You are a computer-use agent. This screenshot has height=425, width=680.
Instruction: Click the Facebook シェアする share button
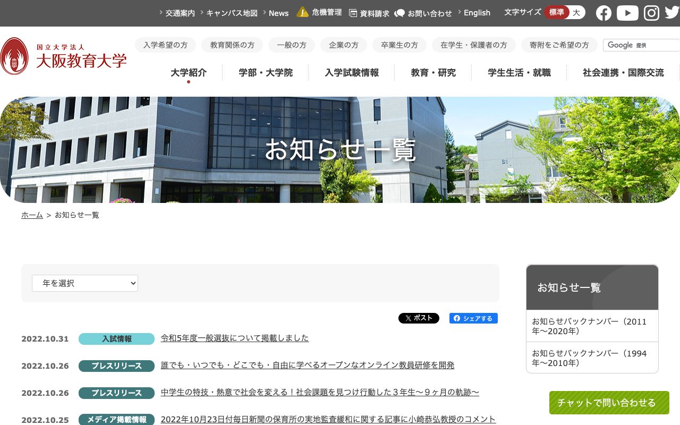(473, 318)
